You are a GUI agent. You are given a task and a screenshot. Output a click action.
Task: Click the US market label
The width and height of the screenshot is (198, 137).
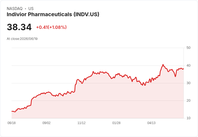[31, 9]
